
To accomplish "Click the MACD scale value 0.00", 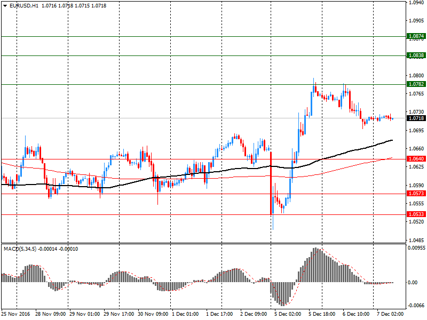I will pos(413,283).
